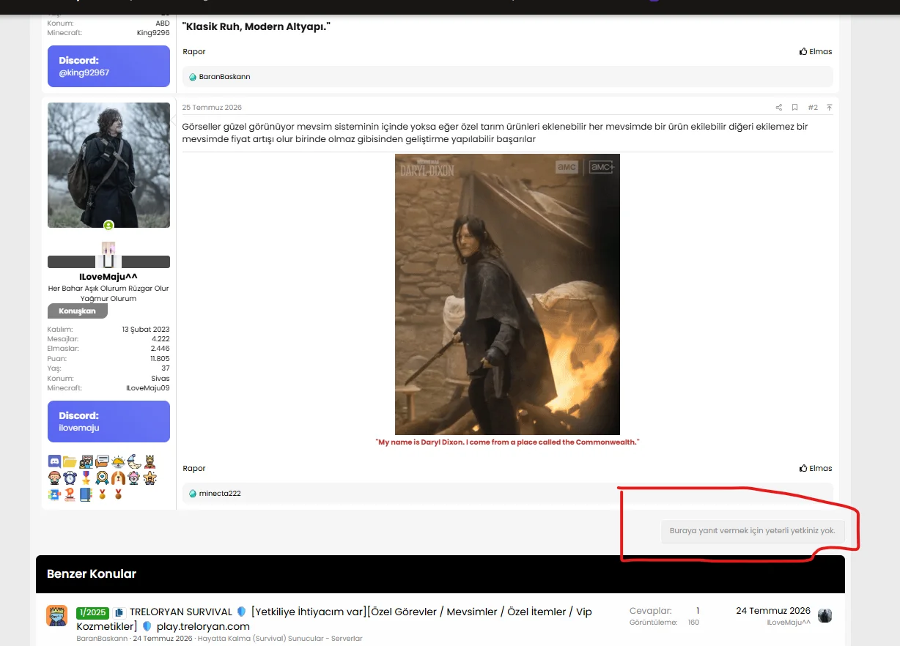This screenshot has height=646, width=900.
Task: Click the Daryl Dixon red signature quote
Action: [x=507, y=442]
